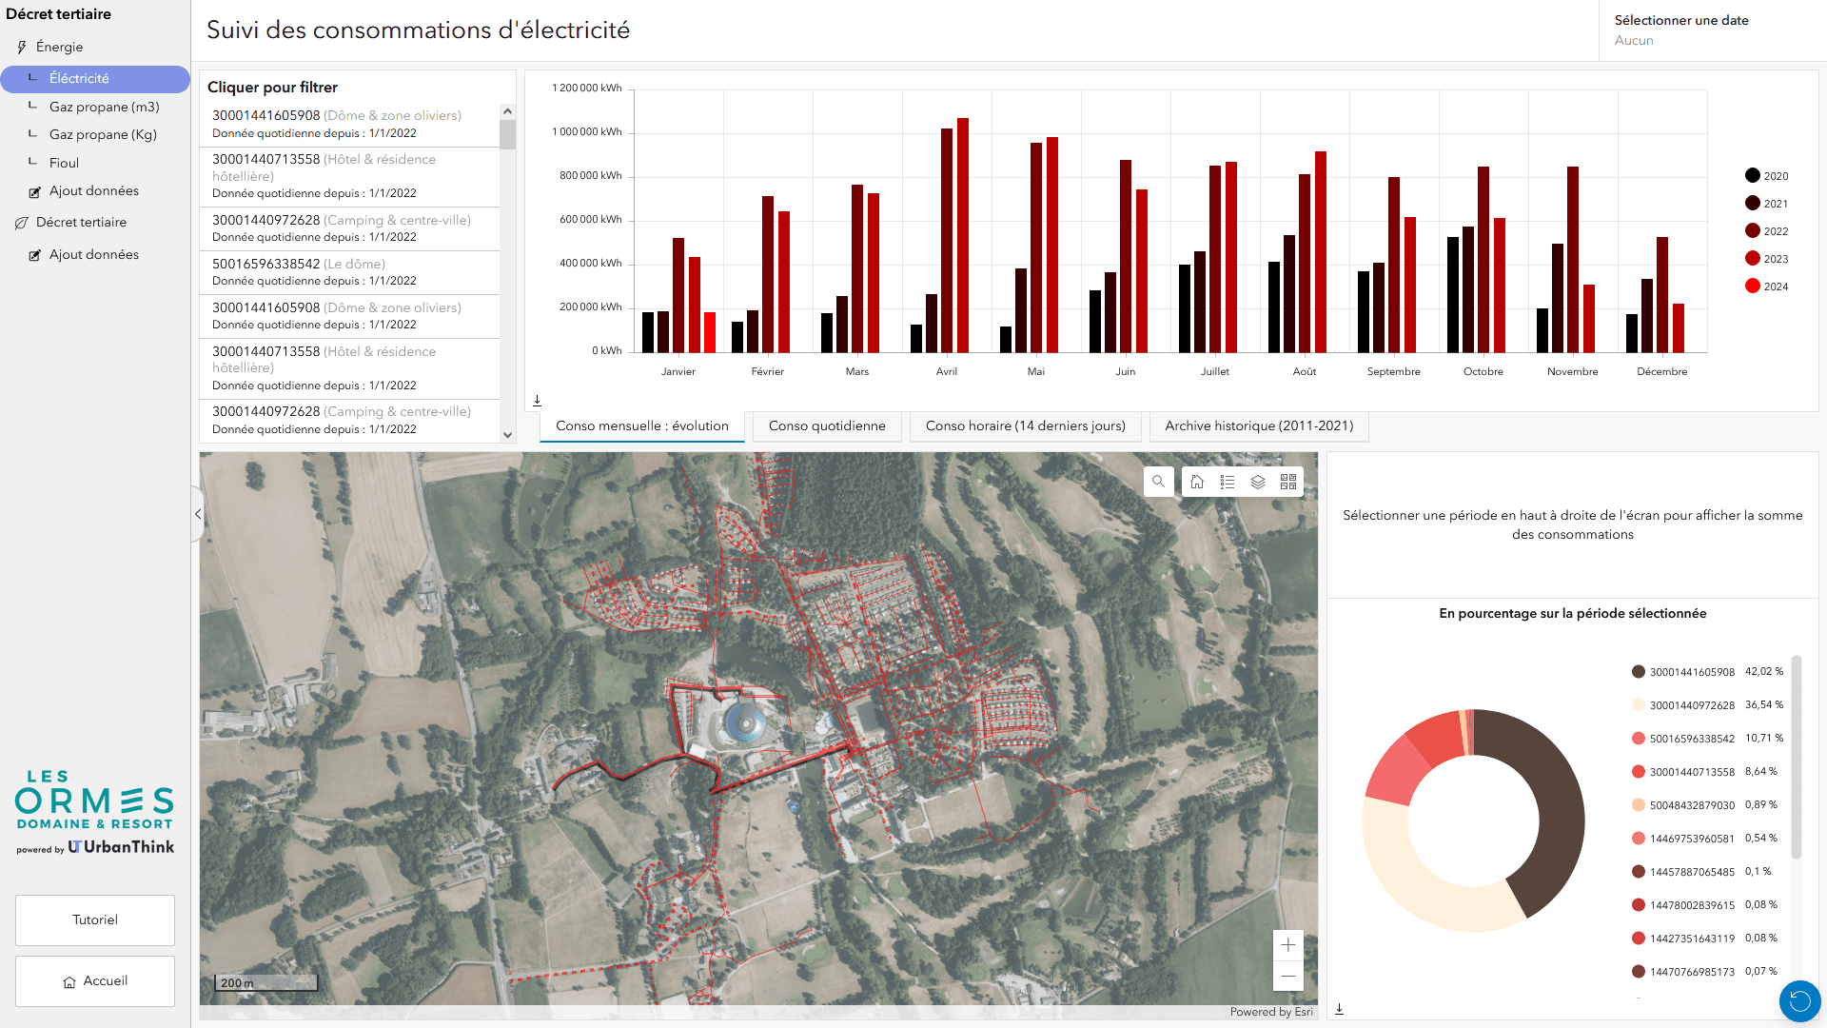Download the bar chart data
The width and height of the screenshot is (1827, 1028).
tap(537, 401)
